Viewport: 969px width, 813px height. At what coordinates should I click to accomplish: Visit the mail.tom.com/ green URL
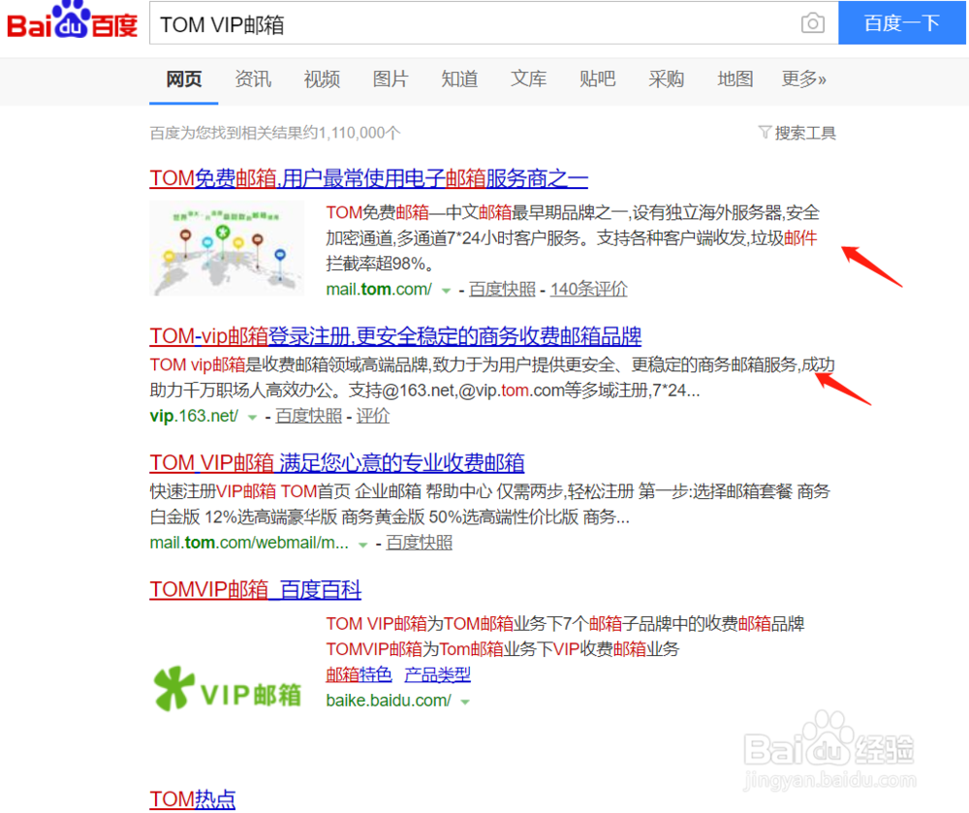click(x=379, y=289)
